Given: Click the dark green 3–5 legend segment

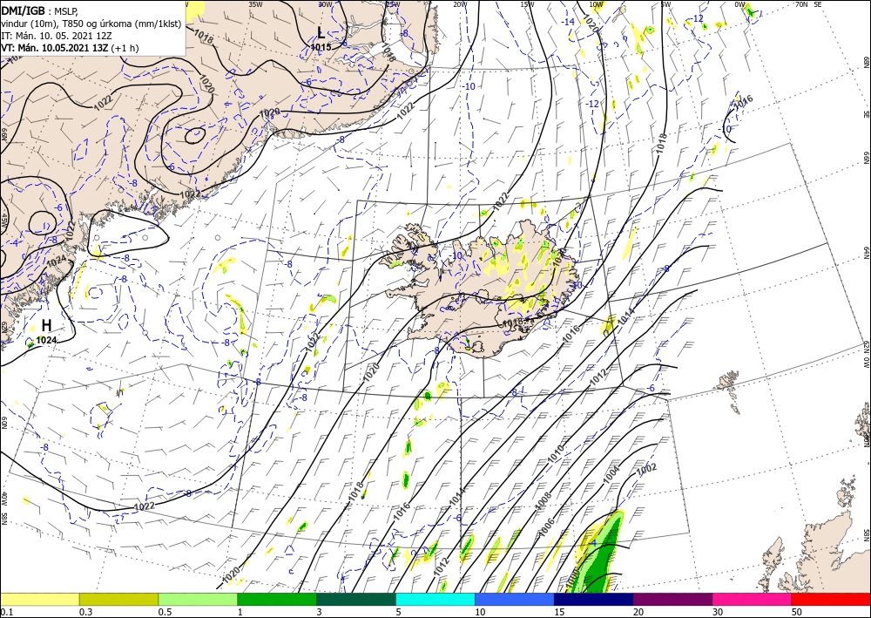Looking at the screenshot, I should point(356,599).
